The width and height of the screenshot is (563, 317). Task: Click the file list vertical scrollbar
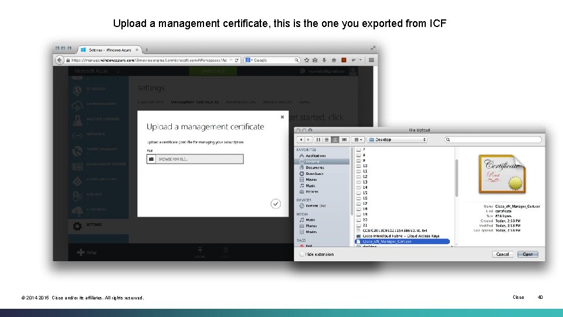(x=457, y=178)
